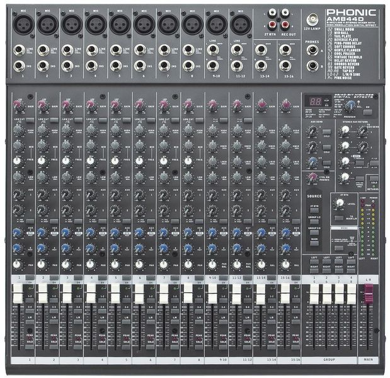Move the magenta MAIN L/R fader
390x378 pixels.
(x=369, y=294)
